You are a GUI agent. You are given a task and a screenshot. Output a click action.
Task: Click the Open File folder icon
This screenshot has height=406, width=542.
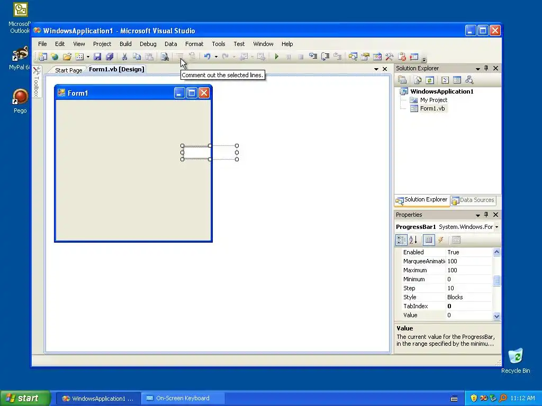pos(67,57)
